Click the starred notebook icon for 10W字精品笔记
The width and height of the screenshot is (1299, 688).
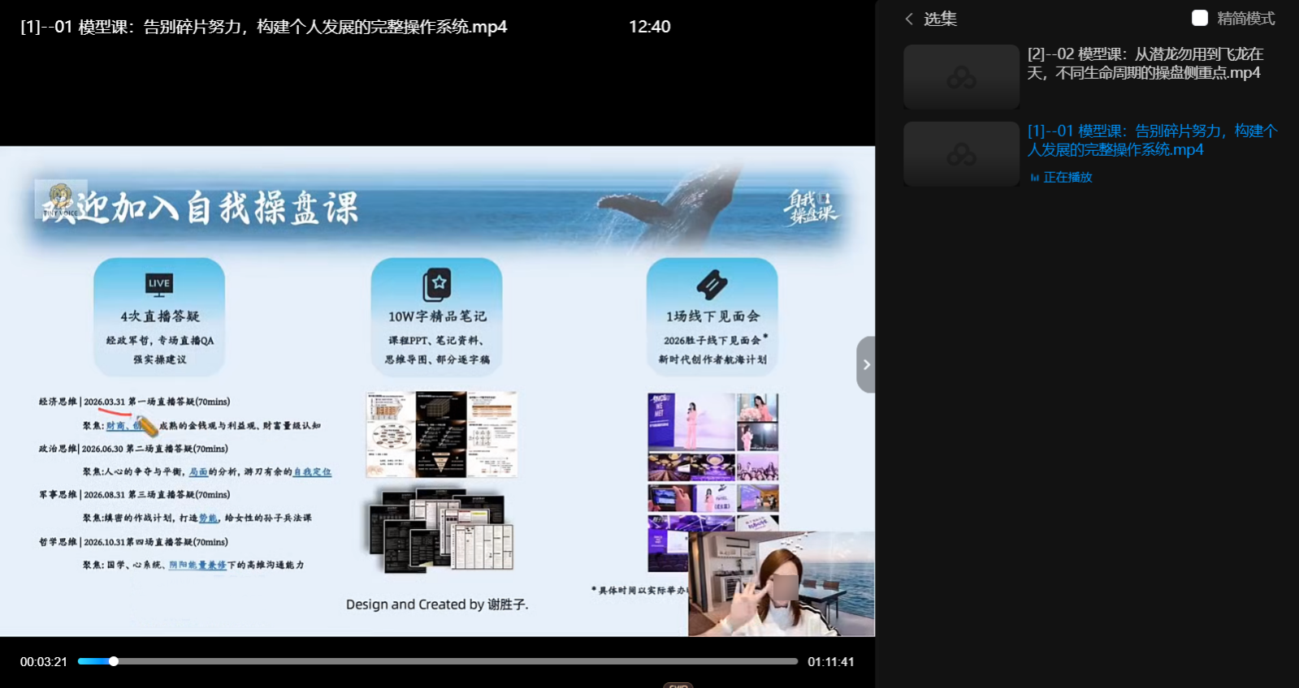[436, 284]
